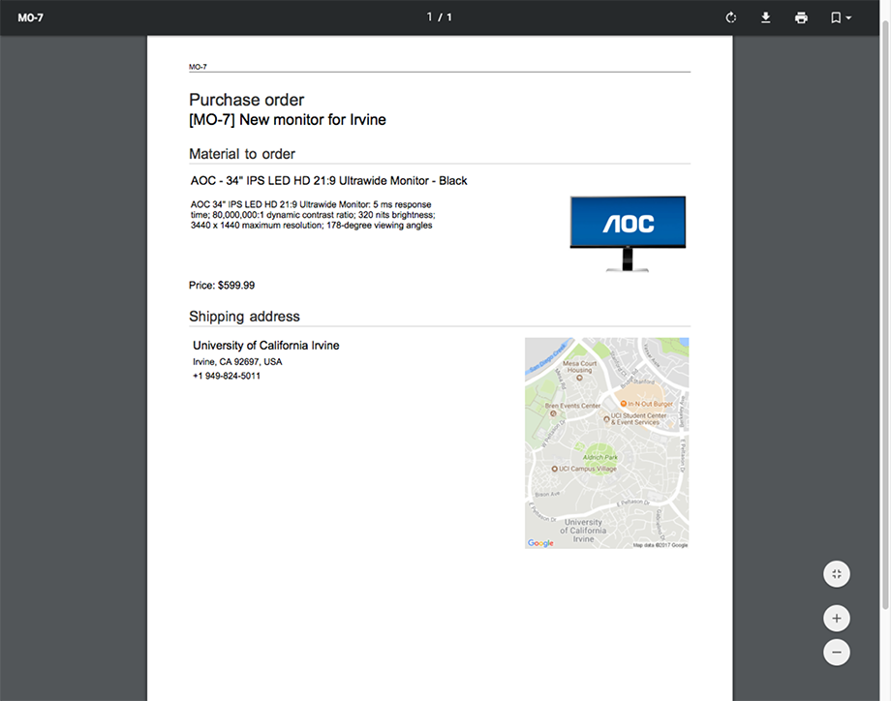Click the MO-7 title in toolbar

point(28,16)
